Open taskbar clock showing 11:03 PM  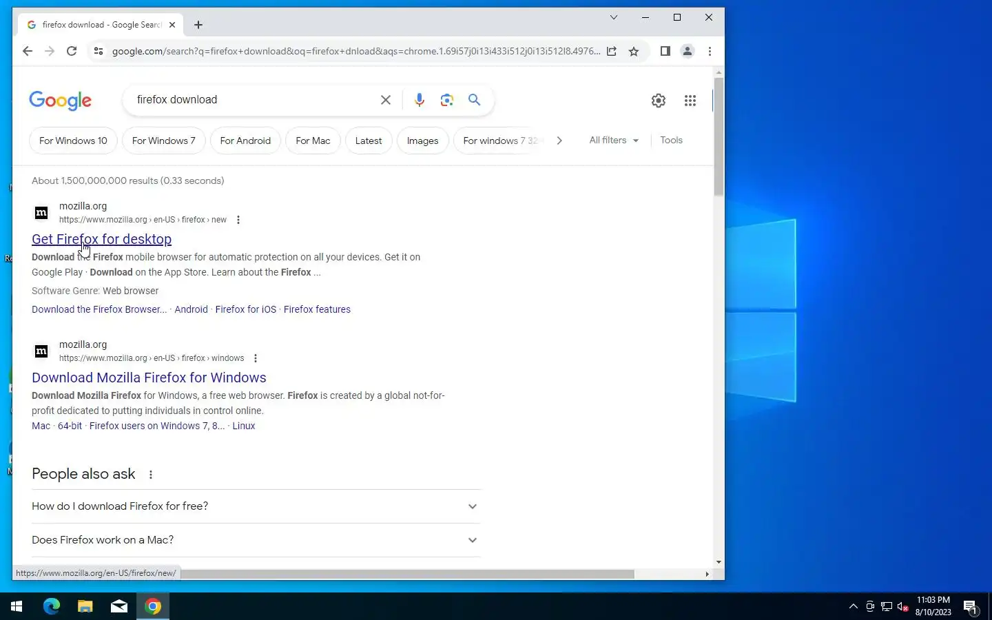[933, 606]
